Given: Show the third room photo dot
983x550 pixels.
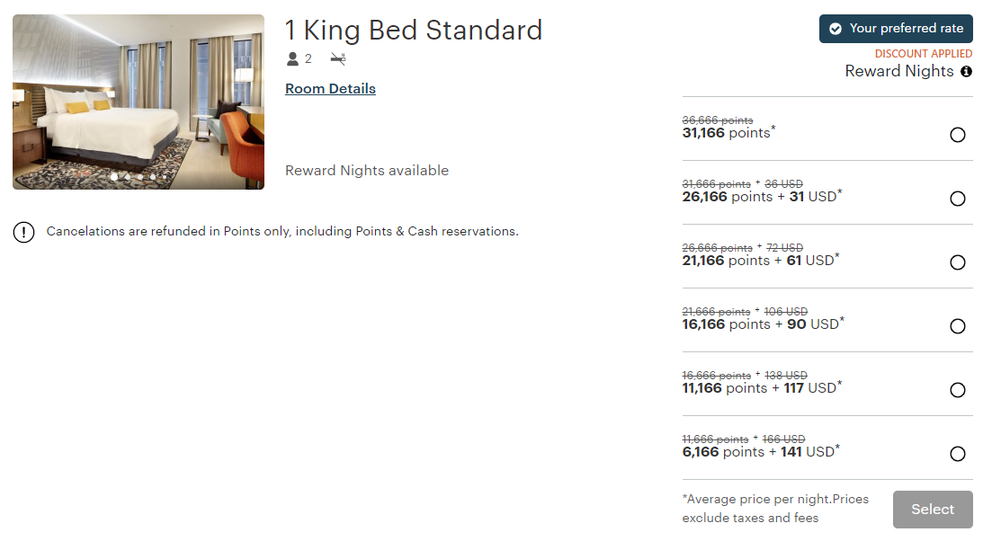Looking at the screenshot, I should pyautogui.click(x=140, y=177).
